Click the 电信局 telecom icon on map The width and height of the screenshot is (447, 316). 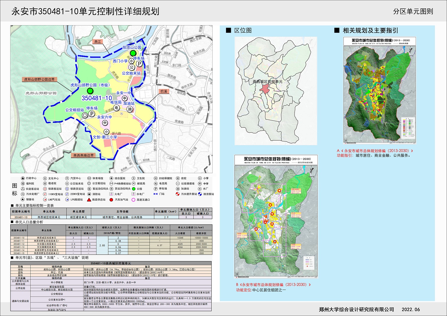(116, 108)
